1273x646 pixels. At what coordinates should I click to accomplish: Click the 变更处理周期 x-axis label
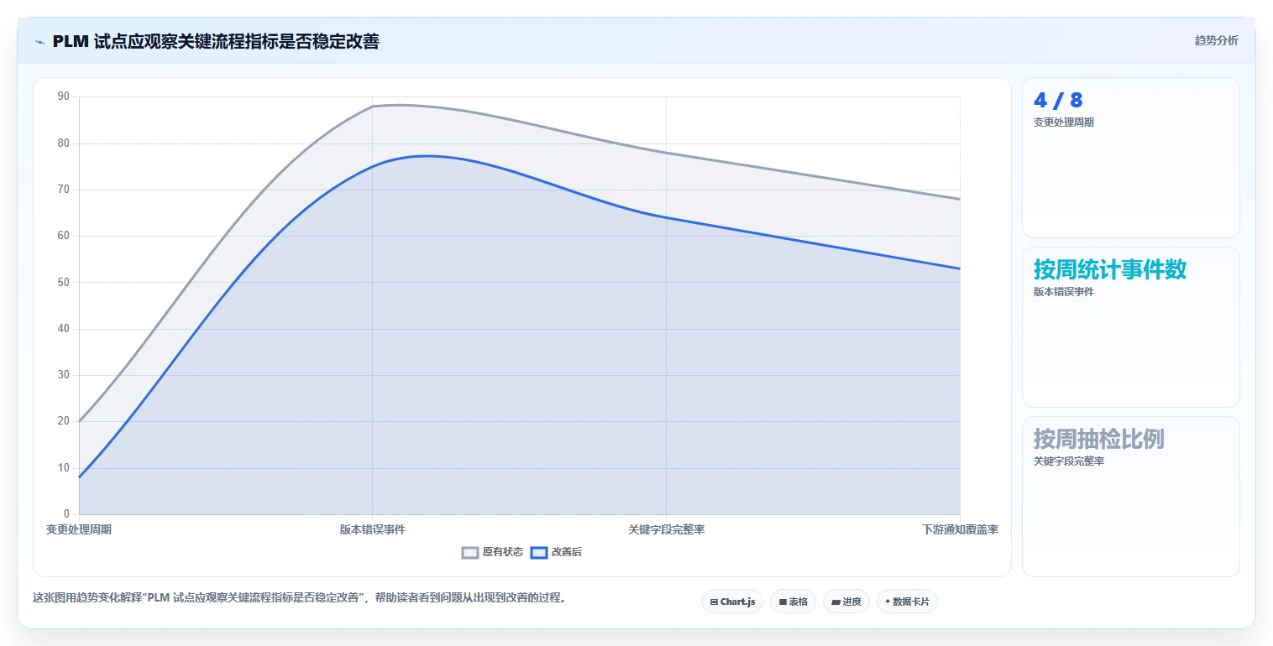point(79,529)
